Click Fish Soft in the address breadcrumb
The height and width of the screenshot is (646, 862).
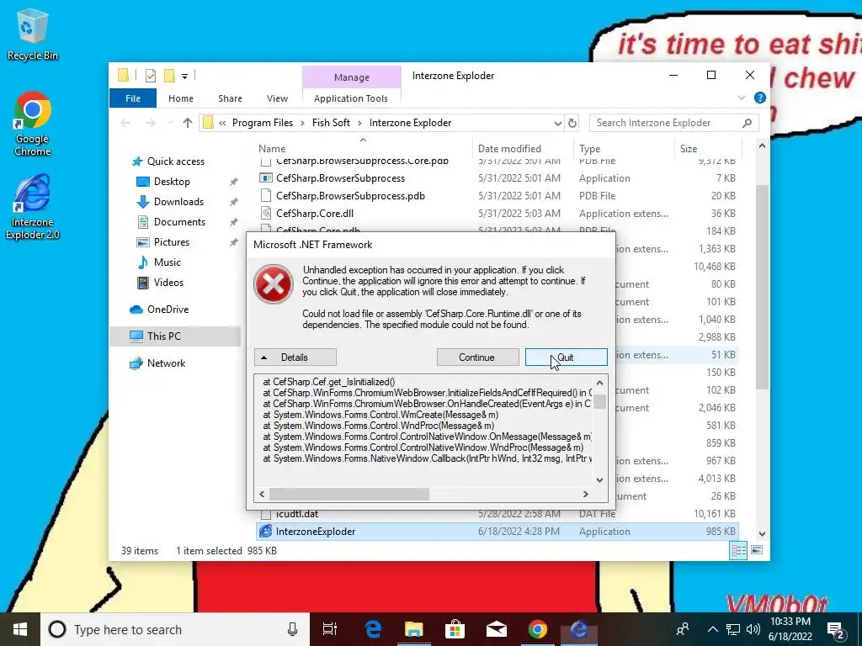pos(331,123)
